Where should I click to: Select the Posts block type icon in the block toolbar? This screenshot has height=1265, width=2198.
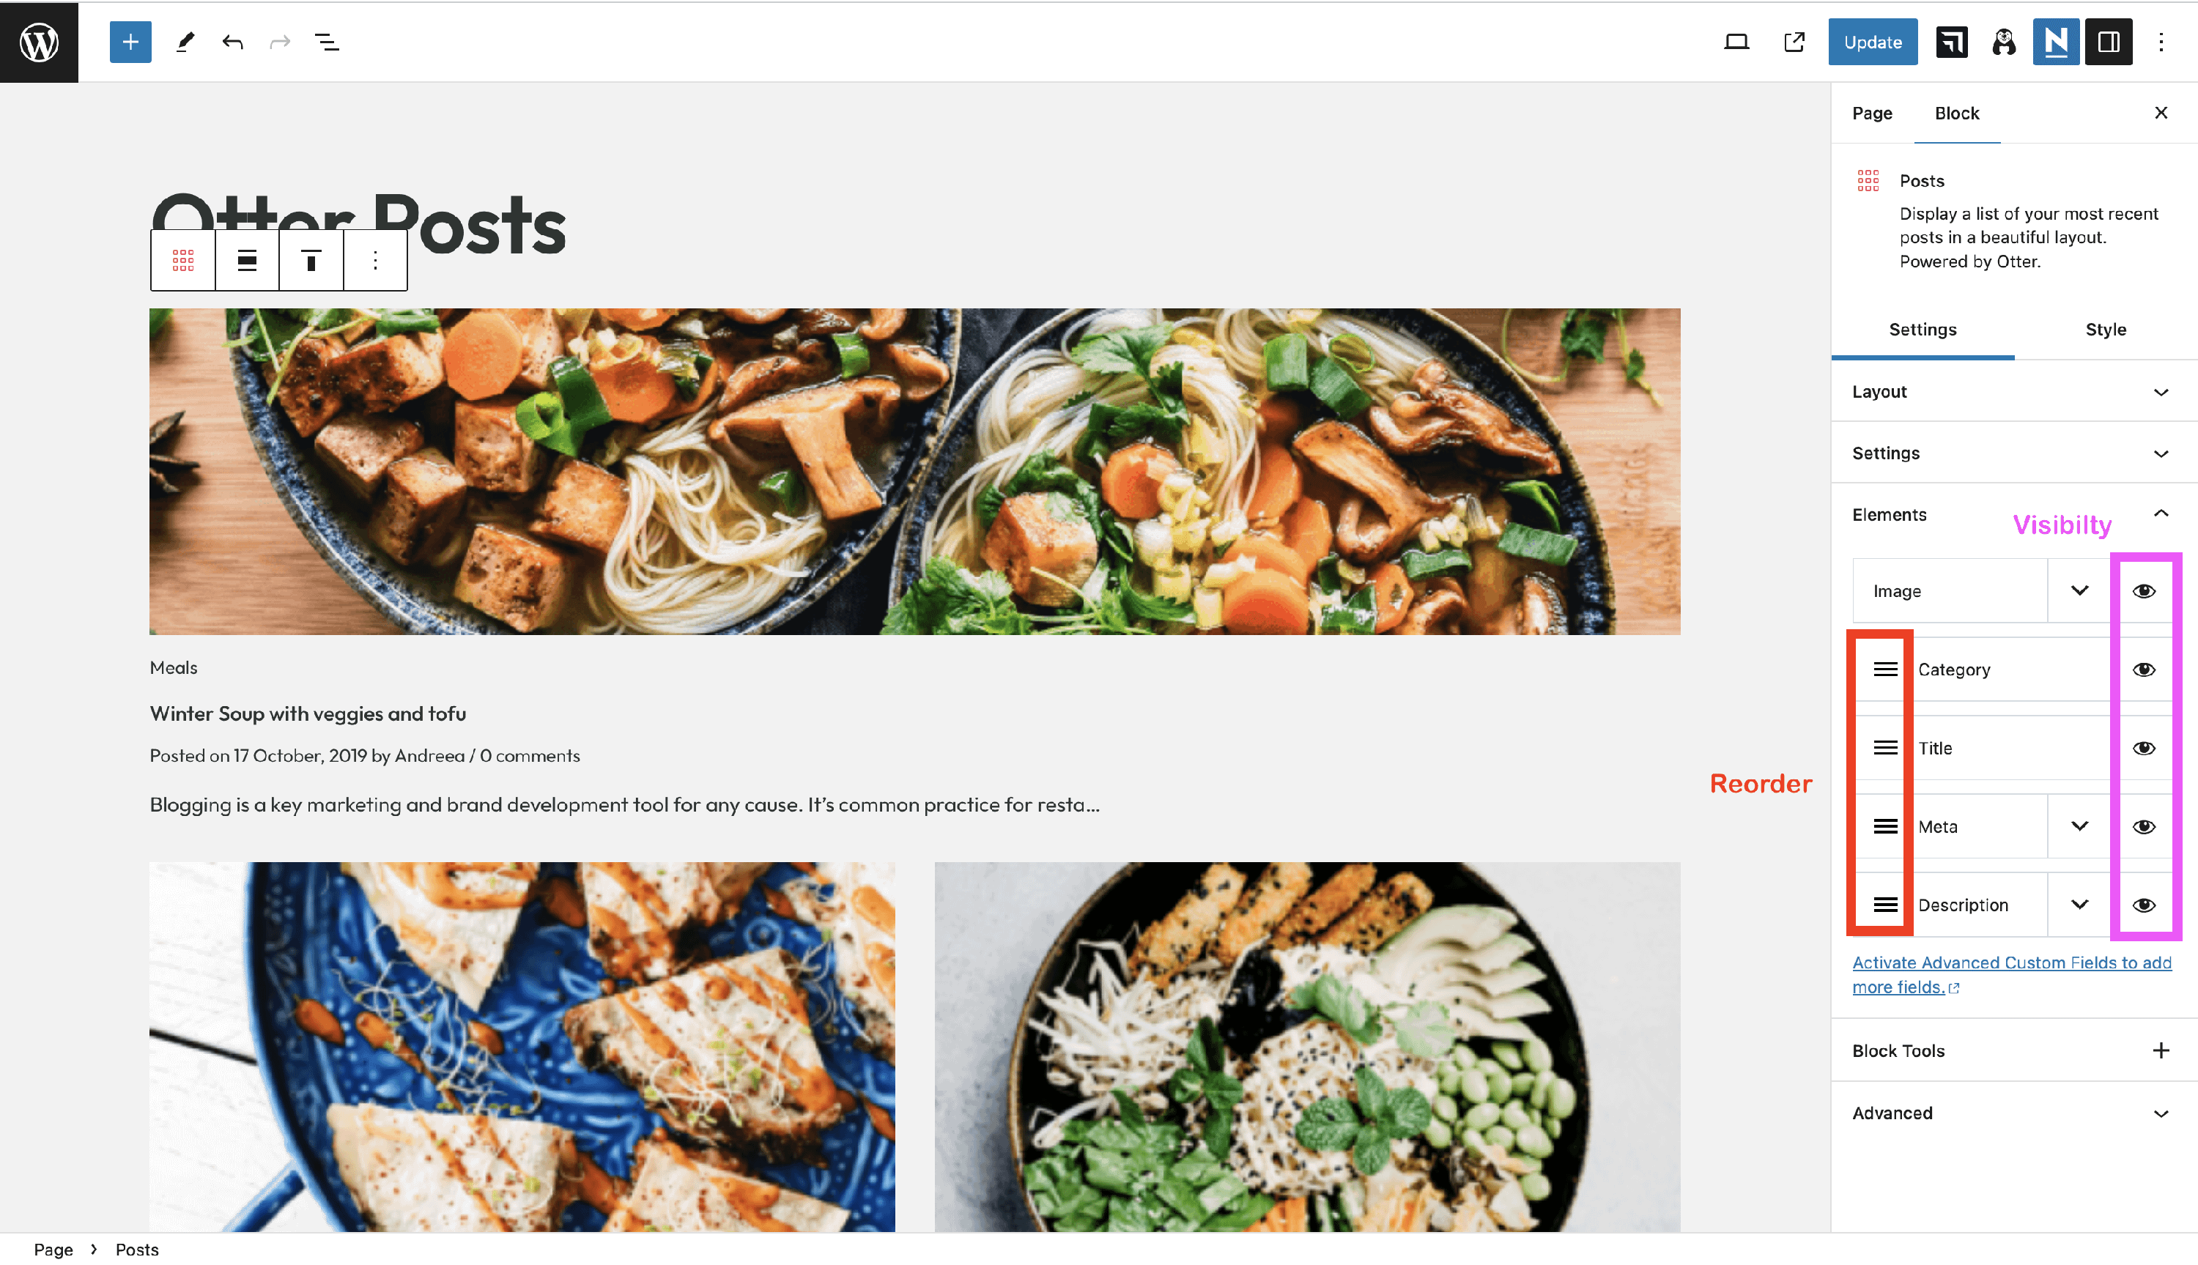(182, 260)
